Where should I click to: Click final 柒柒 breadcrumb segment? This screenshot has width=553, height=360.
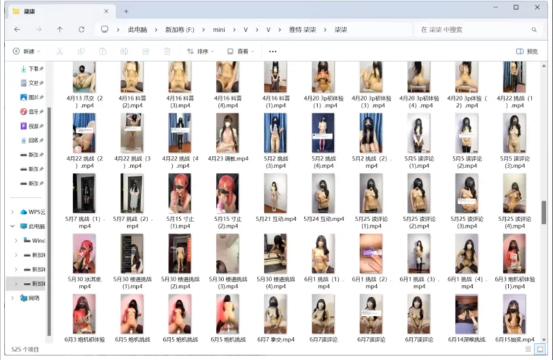[341, 30]
